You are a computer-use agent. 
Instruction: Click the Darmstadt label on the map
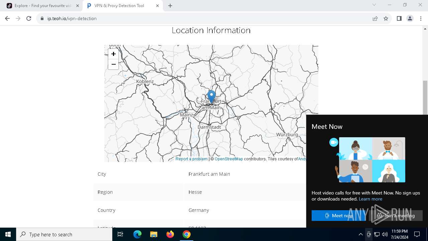coord(209,127)
